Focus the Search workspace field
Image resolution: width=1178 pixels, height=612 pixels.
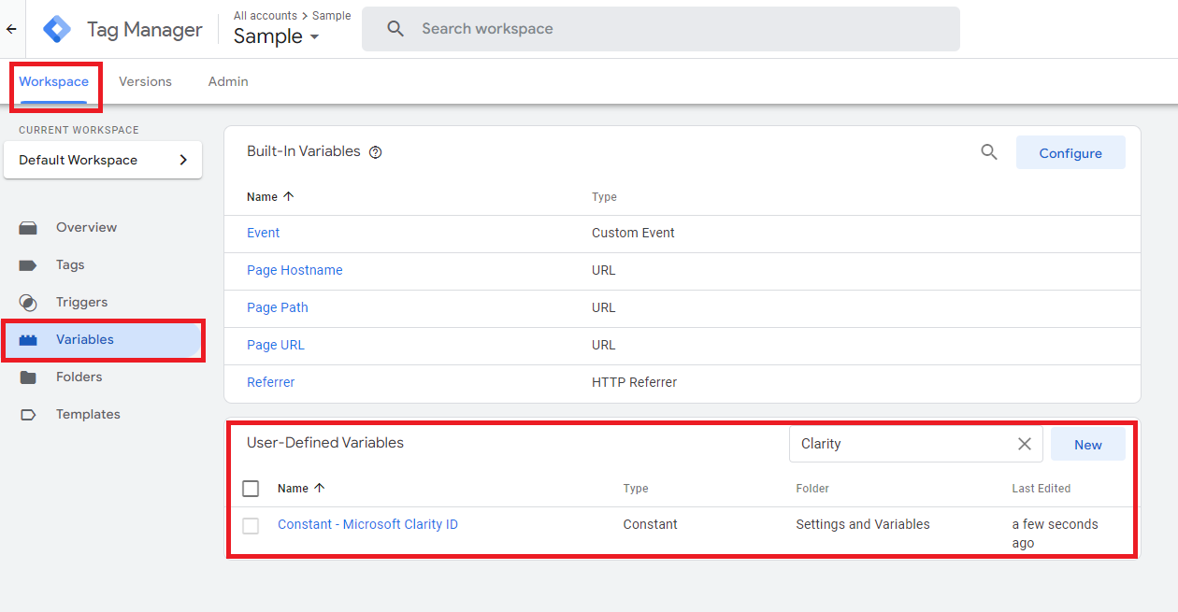pyautogui.click(x=660, y=29)
